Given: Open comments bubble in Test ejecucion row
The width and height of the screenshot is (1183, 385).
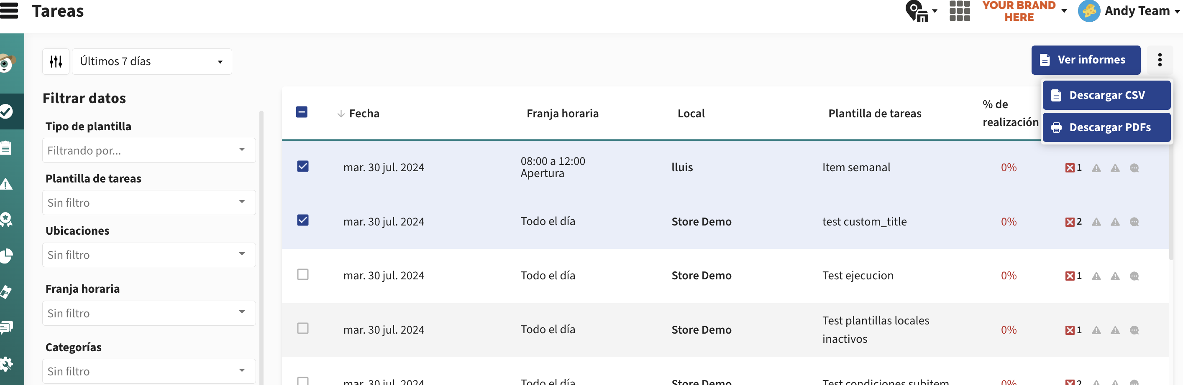Looking at the screenshot, I should point(1134,276).
